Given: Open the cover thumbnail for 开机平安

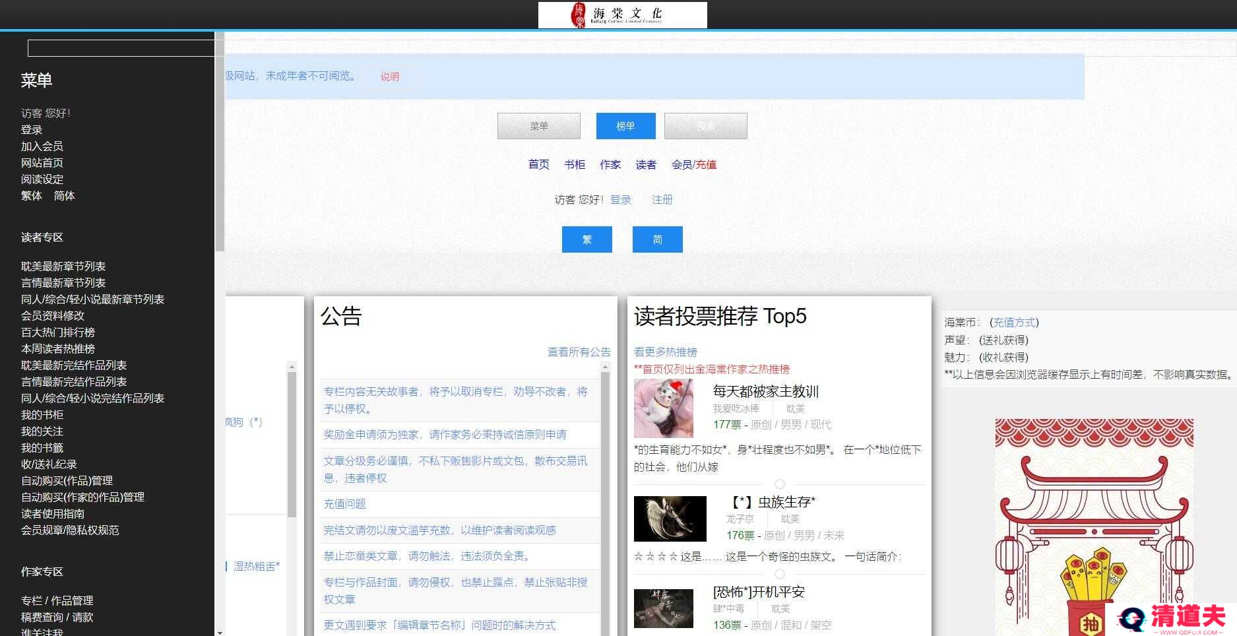Looking at the screenshot, I should pyautogui.click(x=663, y=608).
